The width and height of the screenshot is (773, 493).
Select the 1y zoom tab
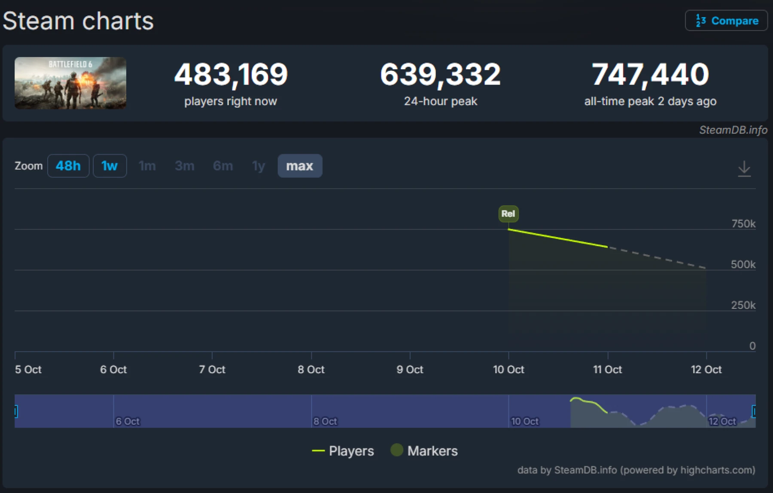[258, 166]
